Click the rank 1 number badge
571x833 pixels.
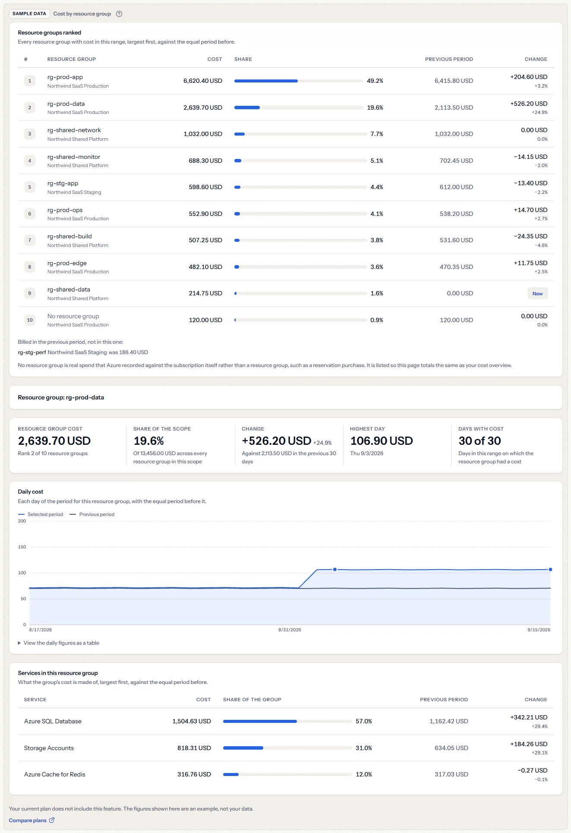(30, 81)
